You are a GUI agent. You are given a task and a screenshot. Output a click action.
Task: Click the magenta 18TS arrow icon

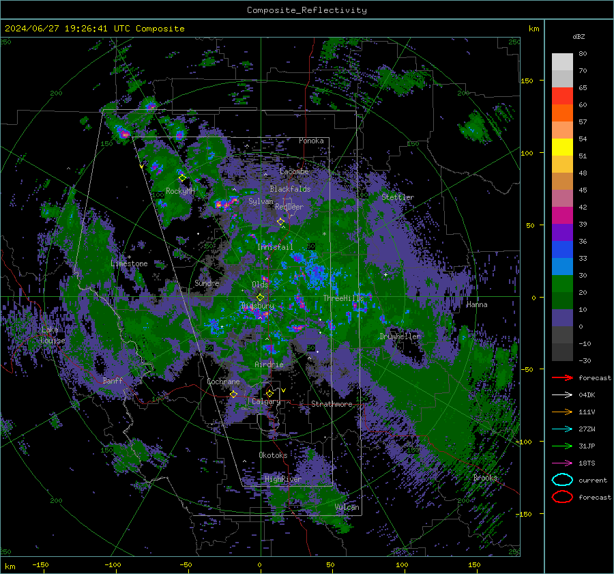pos(562,463)
